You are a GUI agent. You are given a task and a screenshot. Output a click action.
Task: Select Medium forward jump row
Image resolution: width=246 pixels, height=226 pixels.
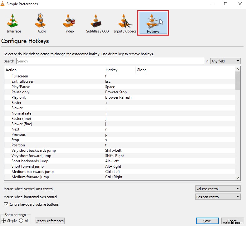120,177
